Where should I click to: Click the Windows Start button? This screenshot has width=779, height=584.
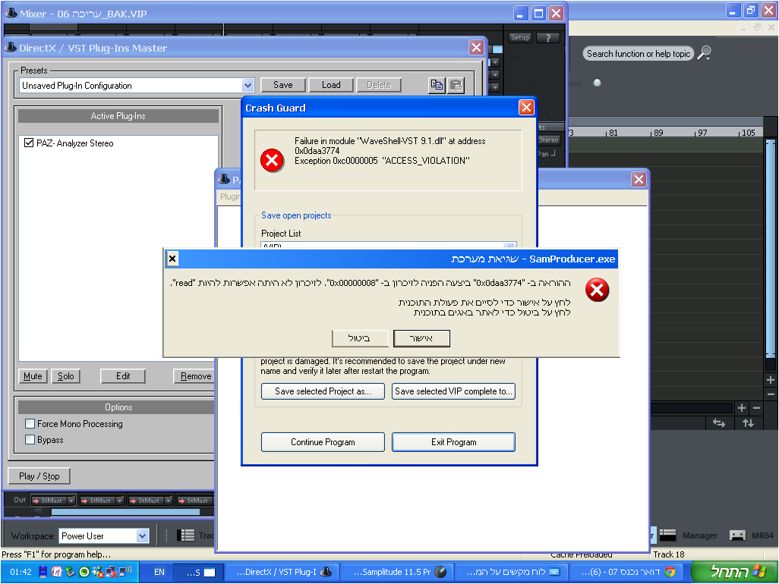click(x=733, y=572)
